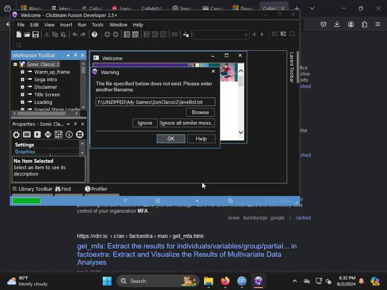Collapse the Sonic Classic 2 tree node
The height and width of the screenshot is (290, 387).
click(15, 64)
